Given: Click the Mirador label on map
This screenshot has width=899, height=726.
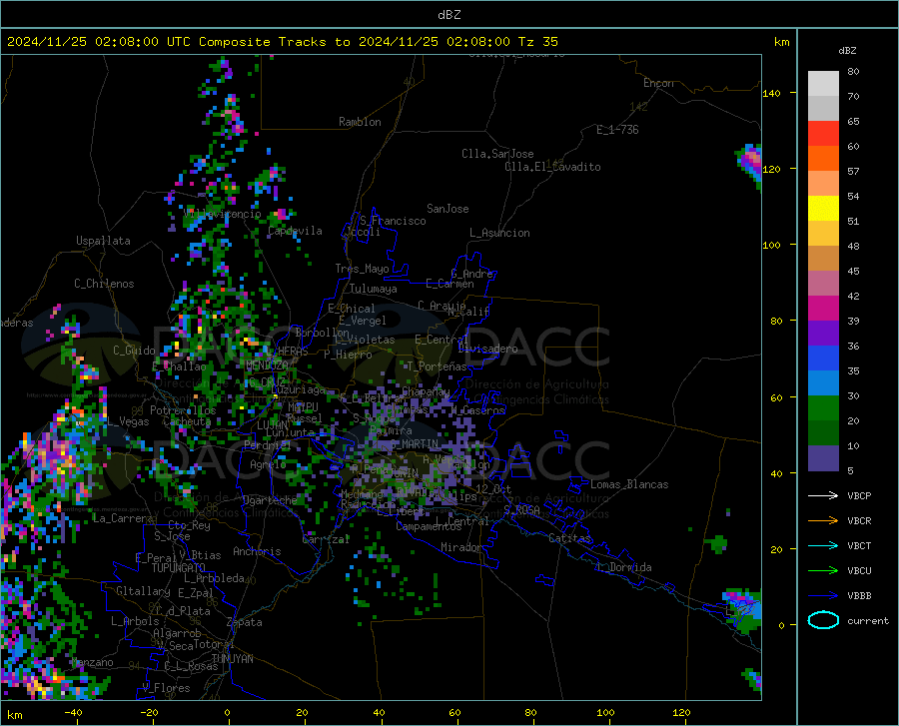Looking at the screenshot, I should [x=460, y=547].
